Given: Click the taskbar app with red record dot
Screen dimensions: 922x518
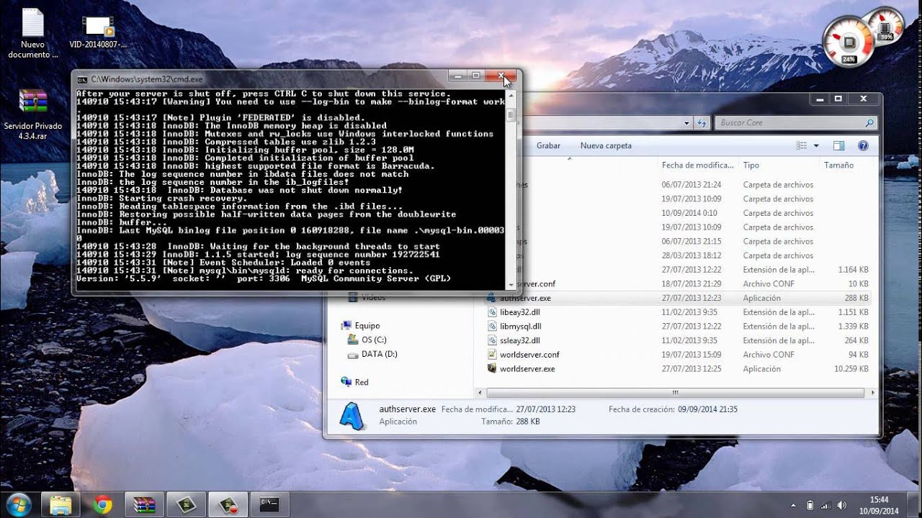Looking at the screenshot, I should (x=228, y=504).
